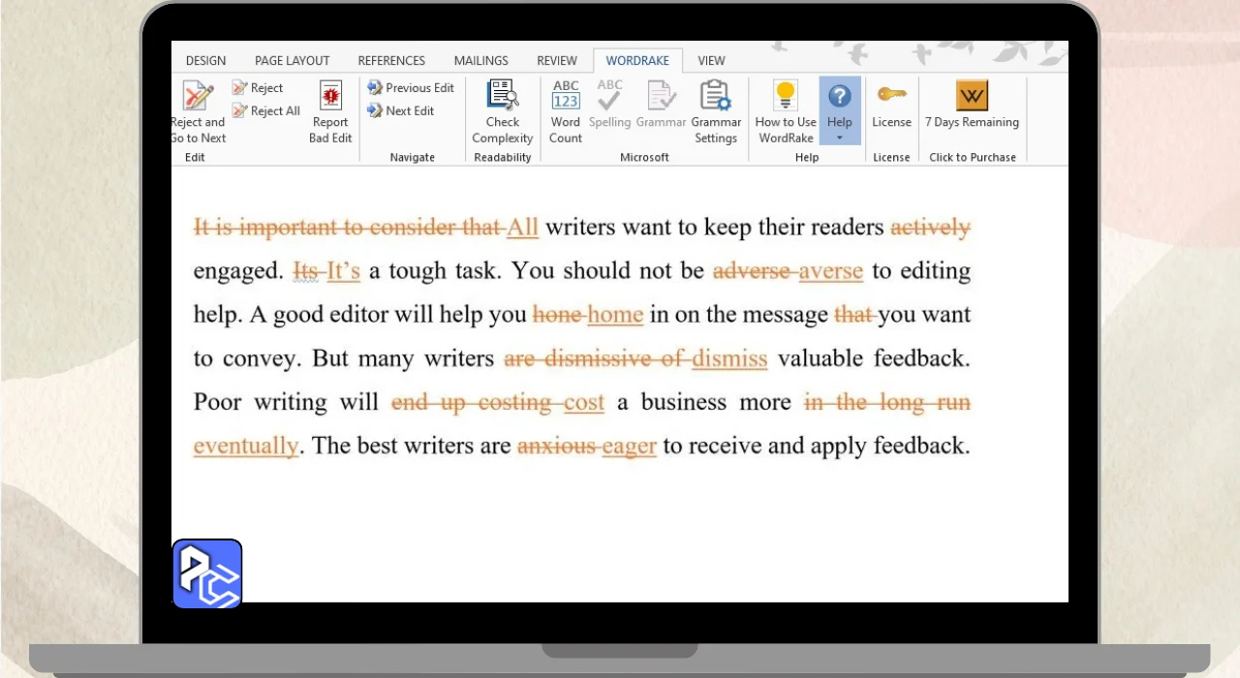Click the License key icon
This screenshot has width=1240, height=678.
click(891, 95)
